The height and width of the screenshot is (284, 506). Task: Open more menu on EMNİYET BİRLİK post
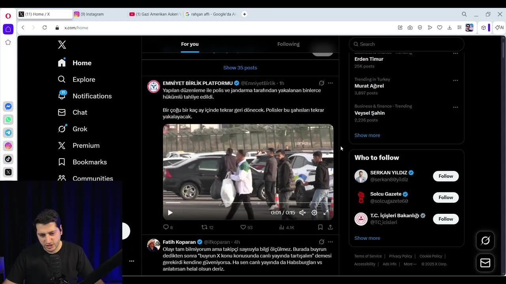330,83
